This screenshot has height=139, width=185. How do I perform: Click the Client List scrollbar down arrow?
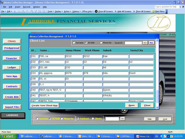157,107
